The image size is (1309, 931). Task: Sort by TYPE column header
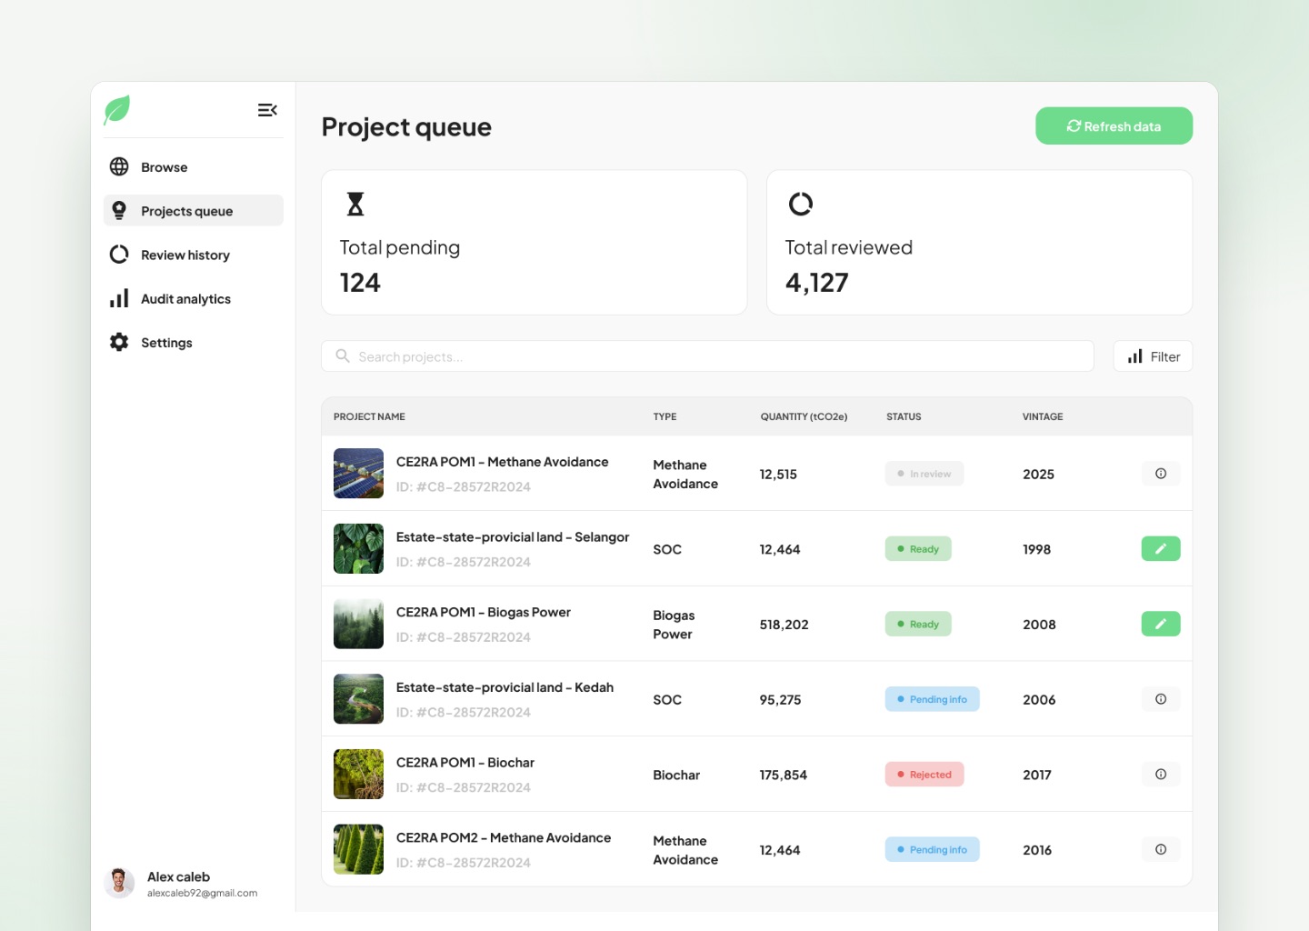point(664,416)
